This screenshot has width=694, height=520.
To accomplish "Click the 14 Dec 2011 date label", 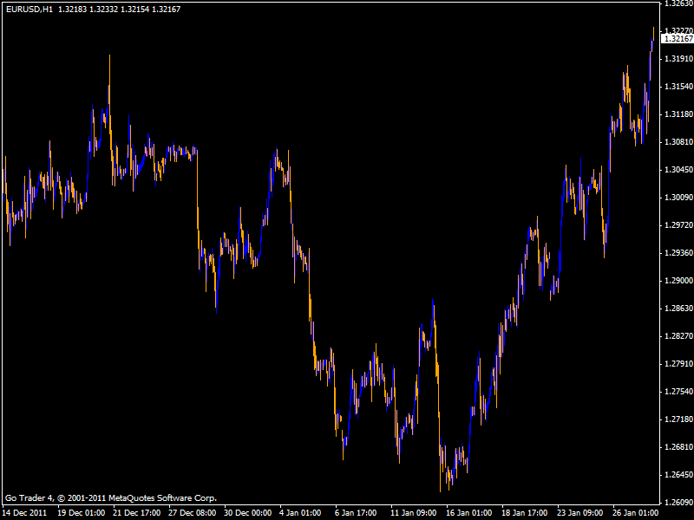I will (26, 513).
